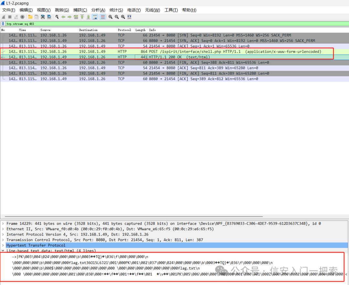Zoom in the main window text

[111, 17]
